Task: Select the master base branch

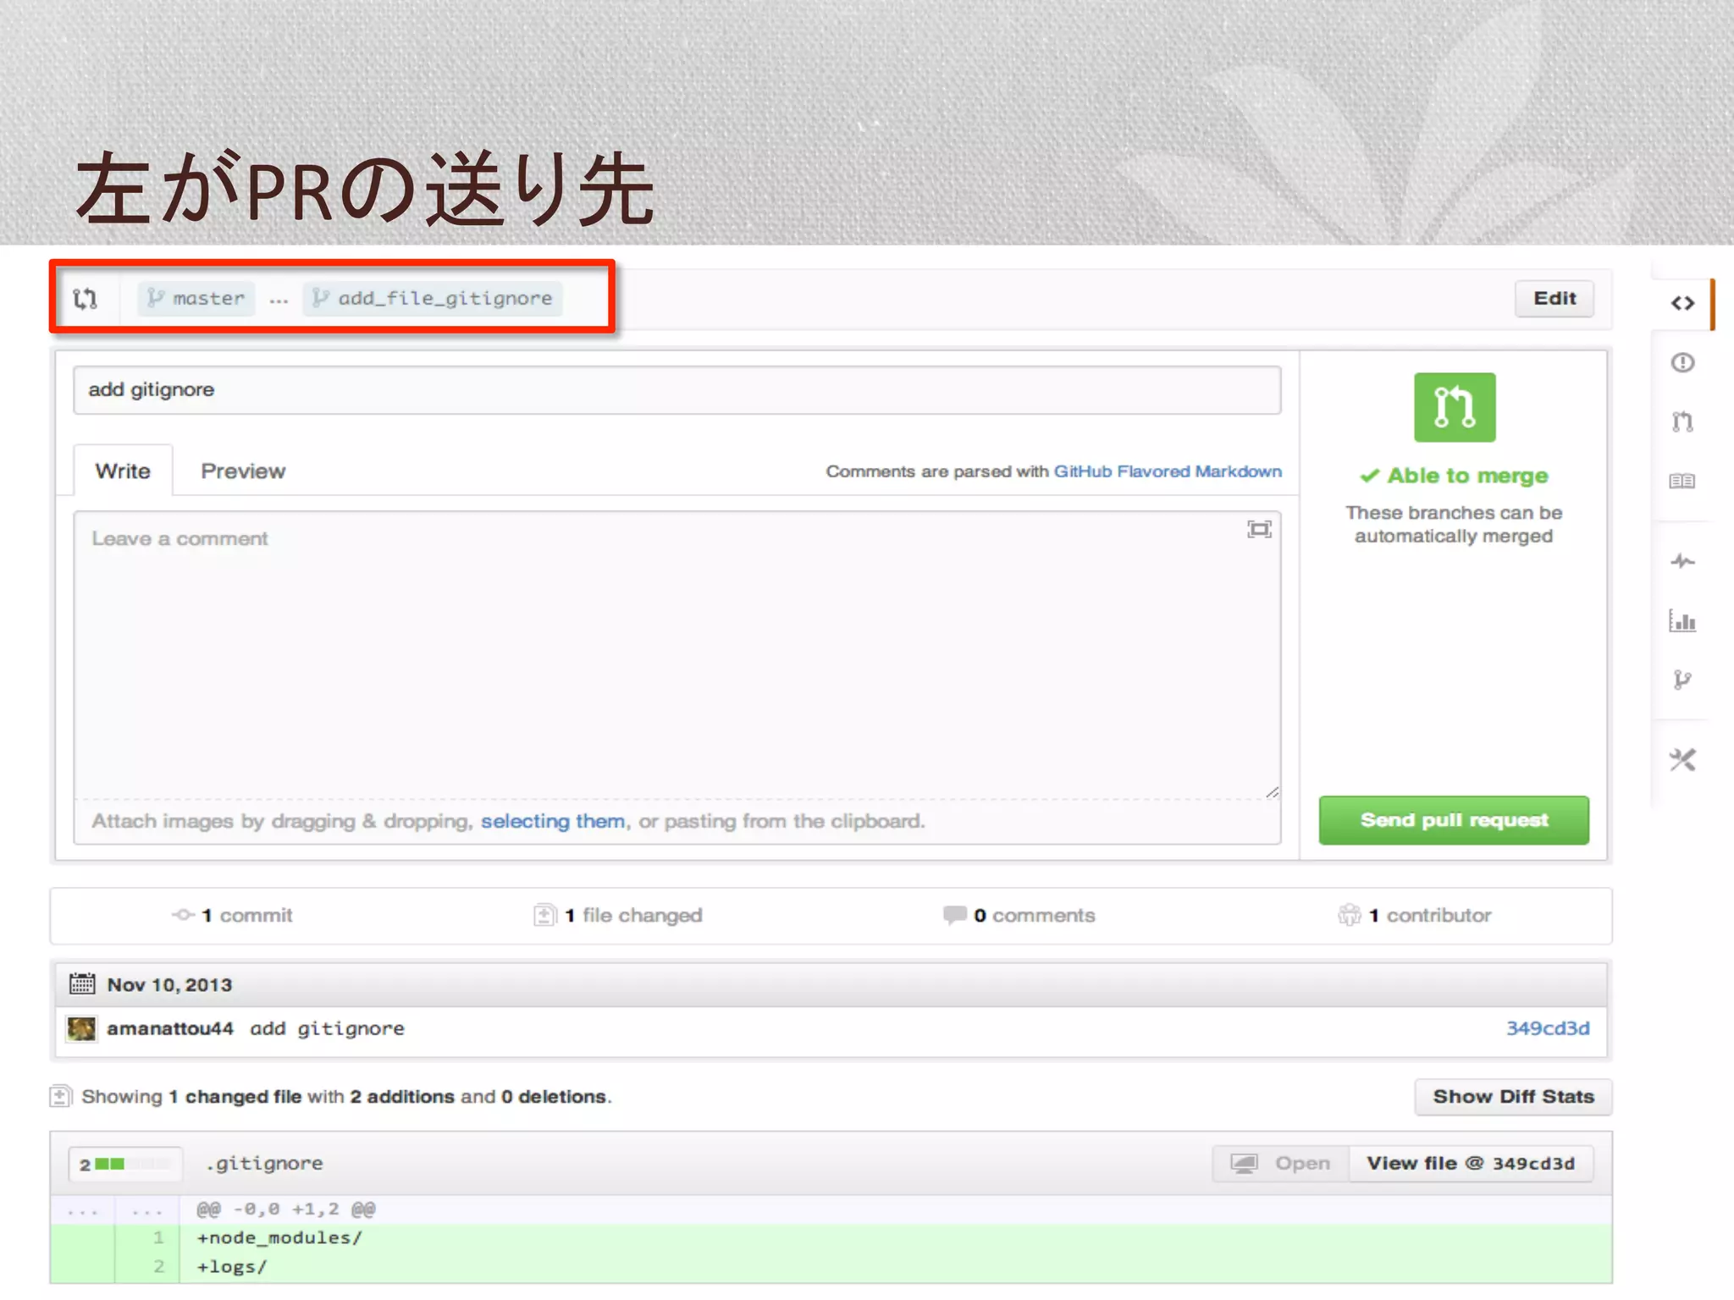Action: click(196, 299)
